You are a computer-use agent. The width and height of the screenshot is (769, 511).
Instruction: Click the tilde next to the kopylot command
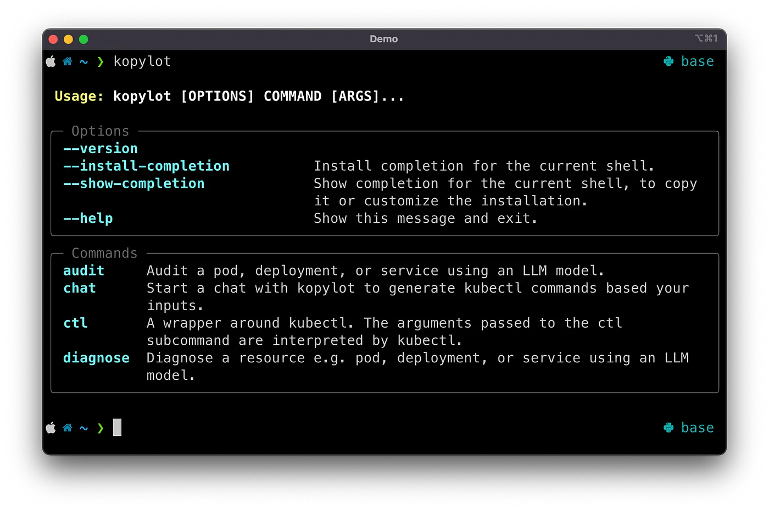[83, 62]
